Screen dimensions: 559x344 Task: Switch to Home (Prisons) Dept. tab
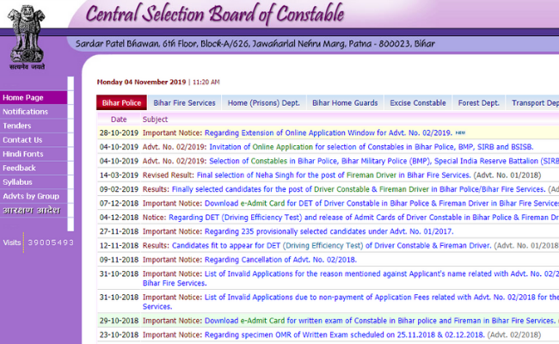point(263,103)
